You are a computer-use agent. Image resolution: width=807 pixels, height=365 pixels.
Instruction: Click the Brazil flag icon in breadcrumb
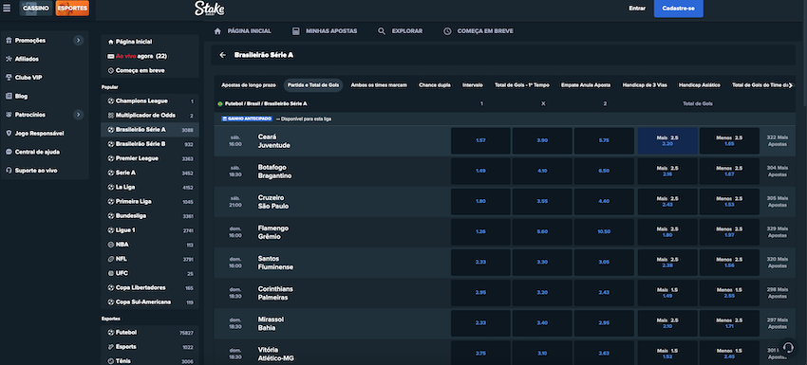pos(220,103)
